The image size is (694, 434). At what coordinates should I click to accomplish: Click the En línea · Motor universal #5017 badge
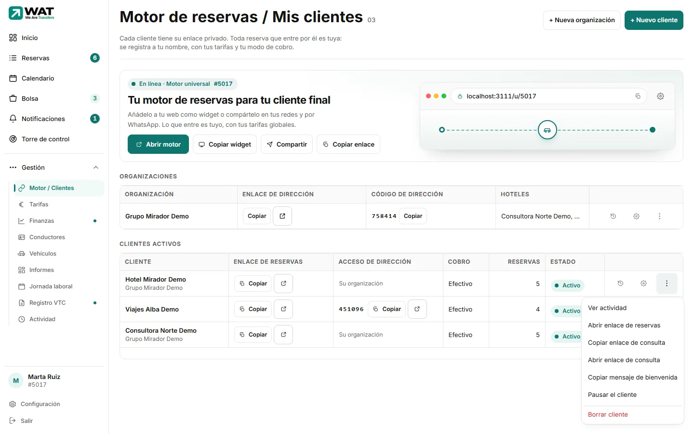[x=183, y=84]
